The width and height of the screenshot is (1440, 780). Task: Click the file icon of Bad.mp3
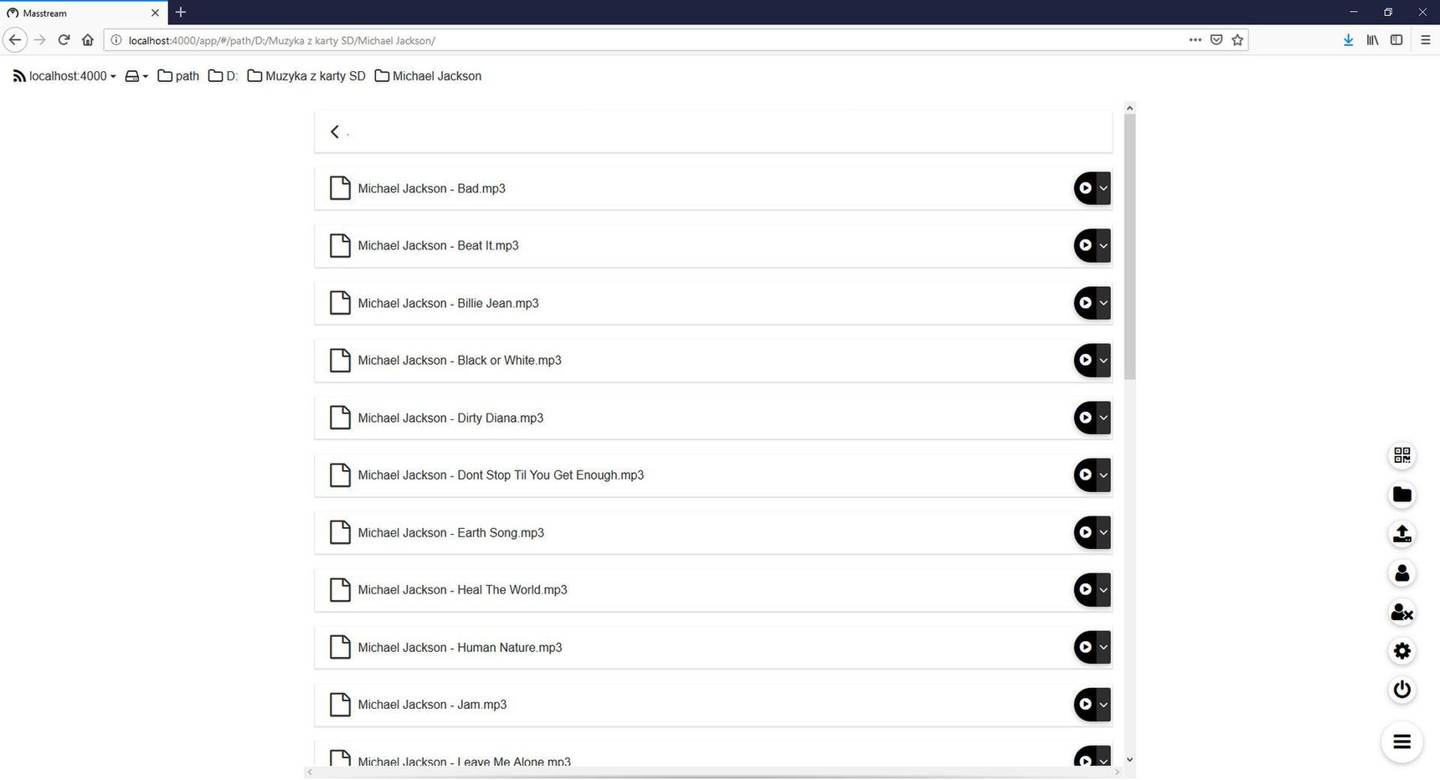(x=340, y=188)
